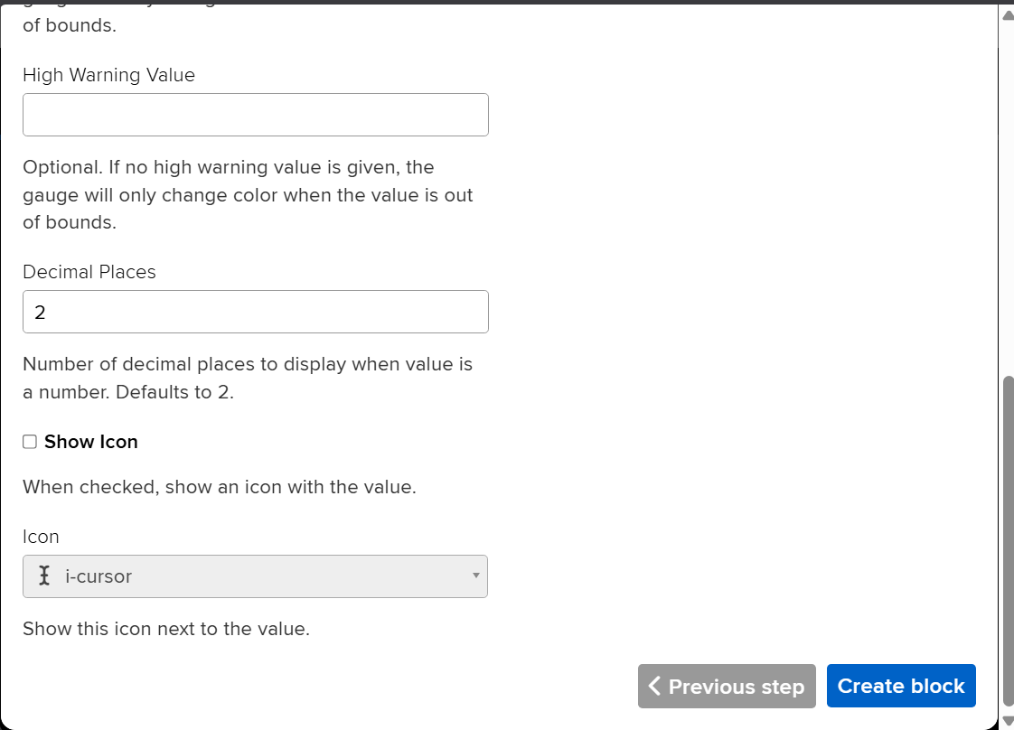Click the scrollbar up arrow
Screen dimensions: 1014x730
1008,15
